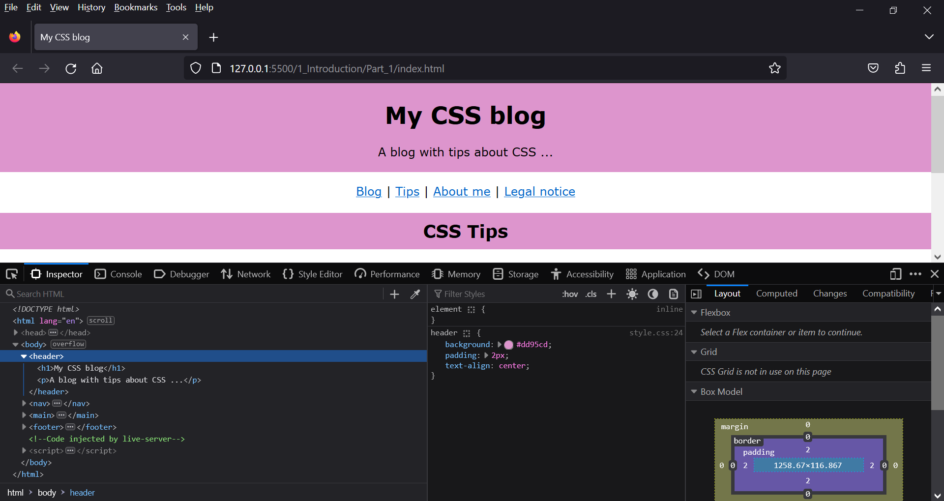Go to the Firefox home page
Screen dimensions: 944x501
(x=97, y=68)
